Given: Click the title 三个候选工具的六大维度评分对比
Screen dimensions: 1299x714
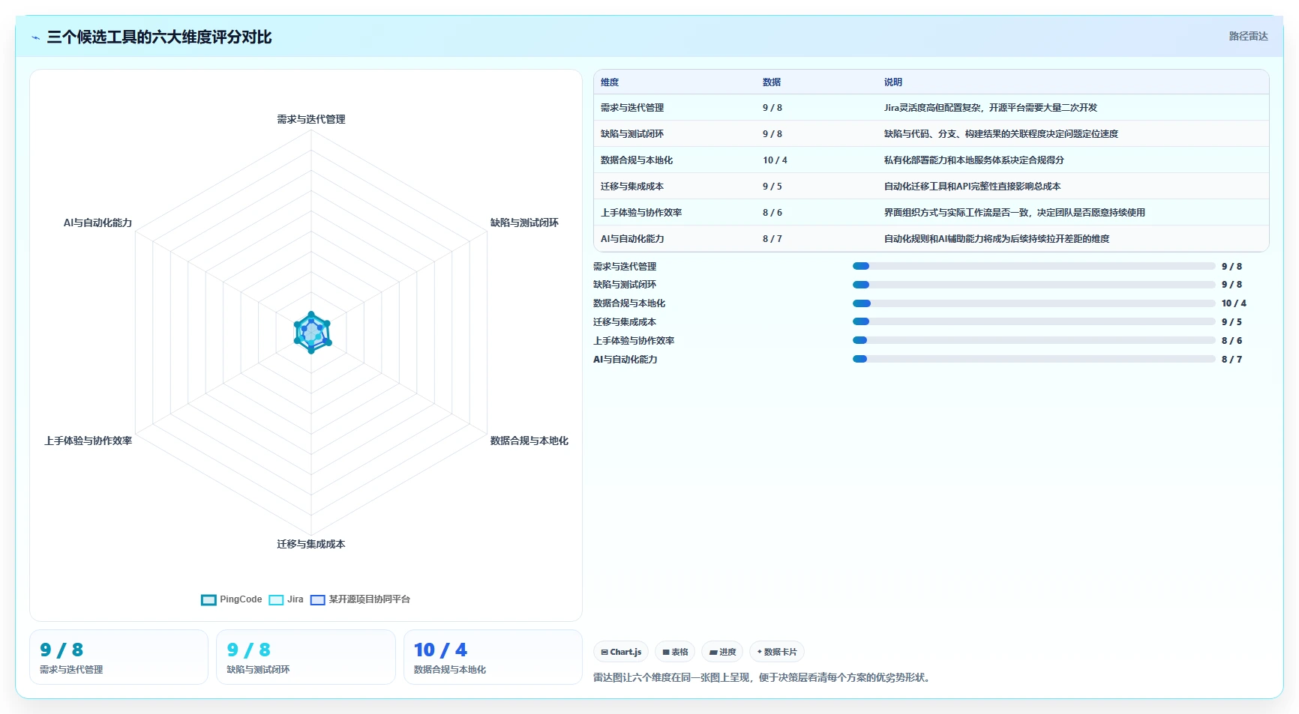Looking at the screenshot, I should click(159, 37).
